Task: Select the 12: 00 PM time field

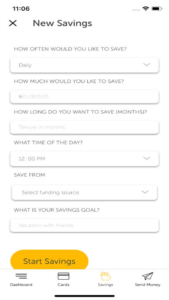Action: coord(84,159)
